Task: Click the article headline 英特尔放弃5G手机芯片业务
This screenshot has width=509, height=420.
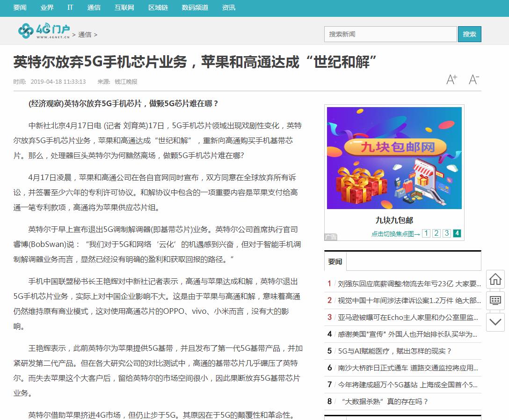Action: [195, 62]
